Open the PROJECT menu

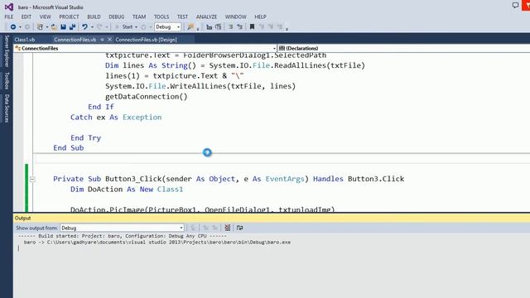[69, 17]
